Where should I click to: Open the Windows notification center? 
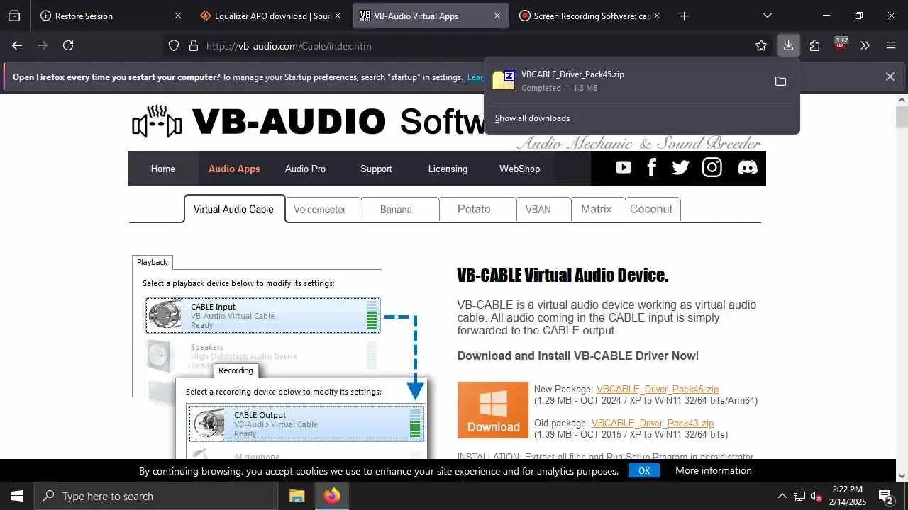pyautogui.click(x=885, y=496)
